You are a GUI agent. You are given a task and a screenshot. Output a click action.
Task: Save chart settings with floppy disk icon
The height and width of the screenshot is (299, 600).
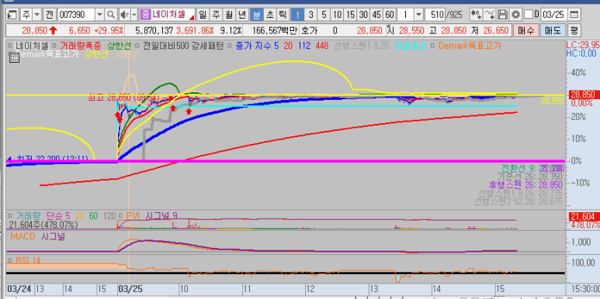coord(503,15)
